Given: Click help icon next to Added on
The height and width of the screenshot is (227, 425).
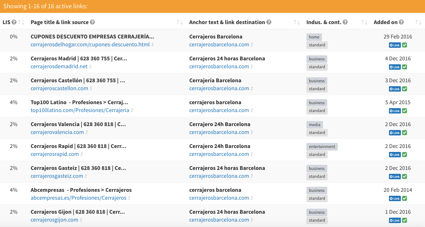Looking at the screenshot, I should (401, 22).
